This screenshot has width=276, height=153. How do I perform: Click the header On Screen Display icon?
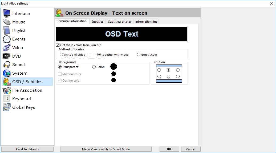pyautogui.click(x=59, y=13)
